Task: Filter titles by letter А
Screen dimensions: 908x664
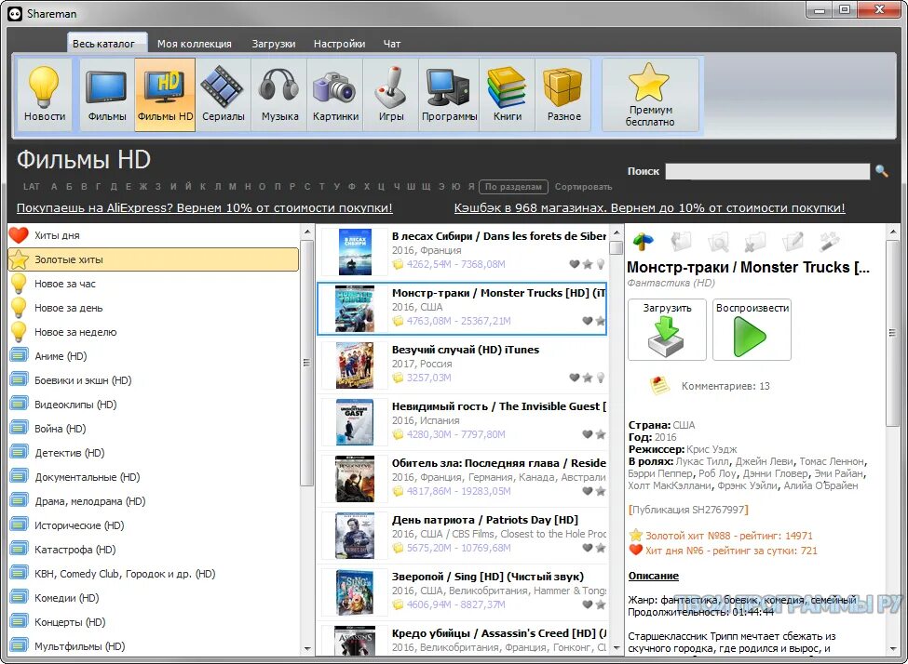Action: 54,187
